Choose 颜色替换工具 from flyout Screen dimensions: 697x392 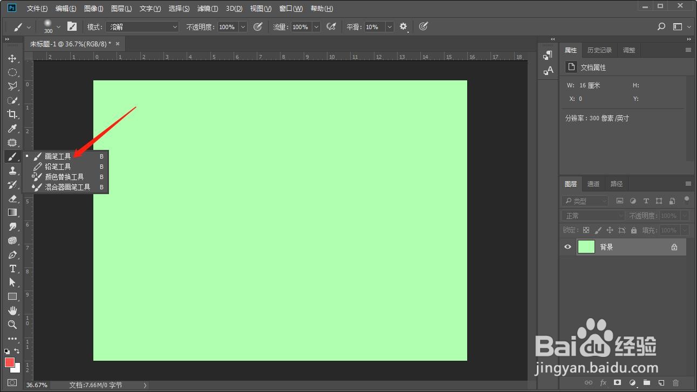pos(64,177)
